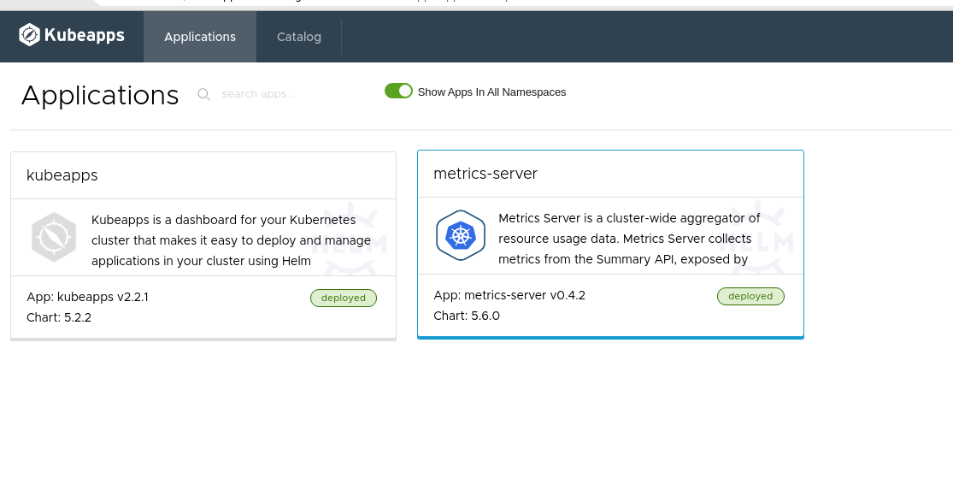953x479 pixels.
Task: Select the App: kubeapps v2.2.1 label
Action: (88, 297)
